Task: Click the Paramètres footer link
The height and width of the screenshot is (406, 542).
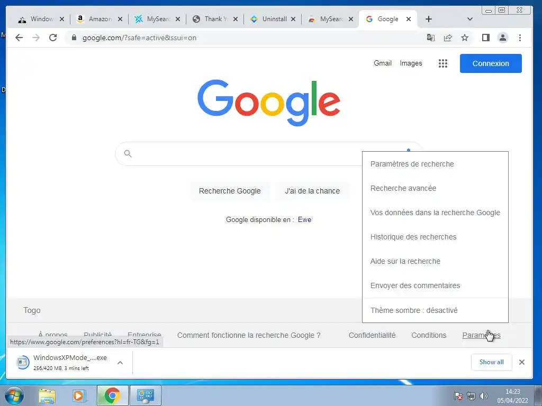Action: pyautogui.click(x=481, y=335)
